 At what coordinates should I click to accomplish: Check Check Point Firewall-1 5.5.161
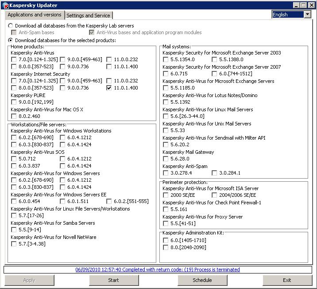(x=166, y=210)
